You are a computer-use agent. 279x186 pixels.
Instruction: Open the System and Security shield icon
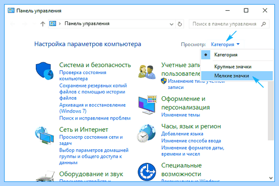45,71
